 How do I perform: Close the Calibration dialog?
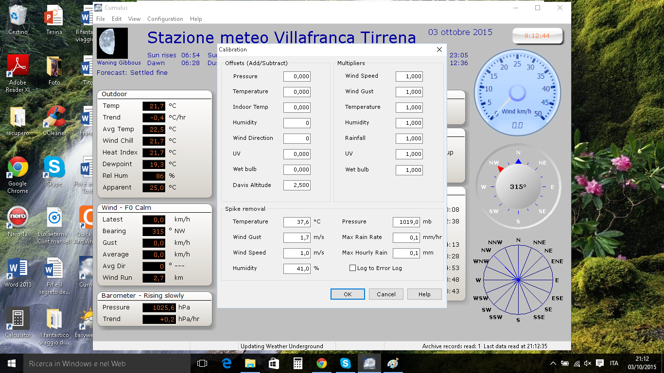[439, 50]
